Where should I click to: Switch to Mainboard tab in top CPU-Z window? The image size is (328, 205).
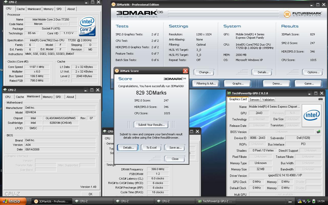click(x=34, y=9)
